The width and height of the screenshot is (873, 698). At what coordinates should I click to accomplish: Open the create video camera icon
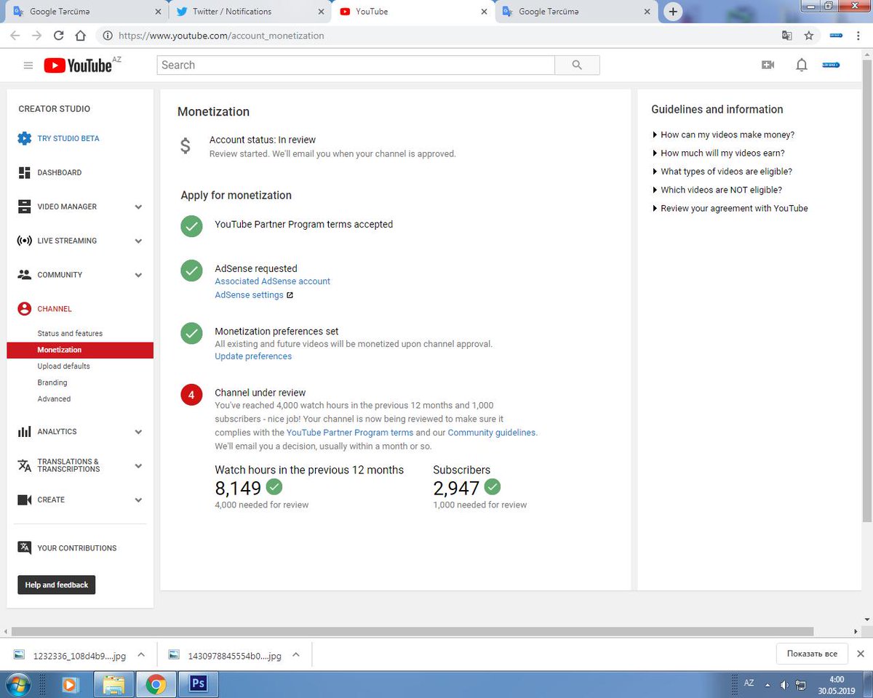[768, 65]
